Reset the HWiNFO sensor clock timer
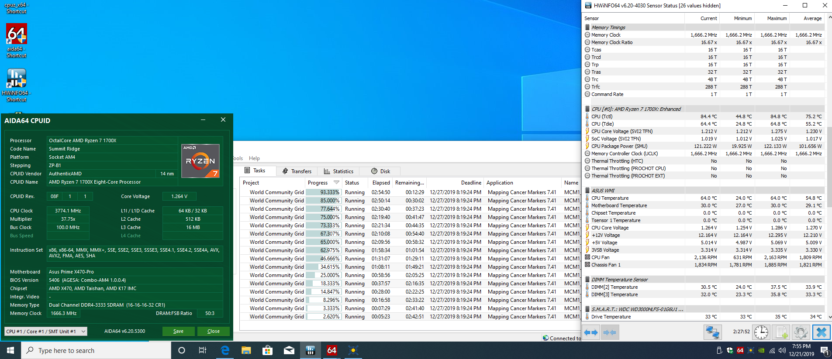The height and width of the screenshot is (359, 832). (x=761, y=332)
